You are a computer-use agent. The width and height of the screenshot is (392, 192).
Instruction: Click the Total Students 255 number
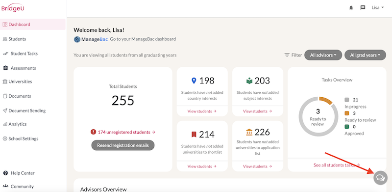point(123,101)
